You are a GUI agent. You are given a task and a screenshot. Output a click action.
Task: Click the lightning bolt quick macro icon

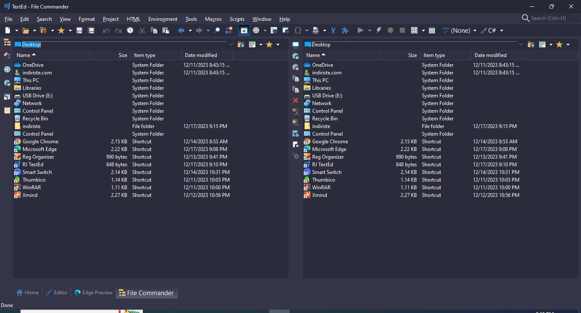pyautogui.click(x=379, y=31)
